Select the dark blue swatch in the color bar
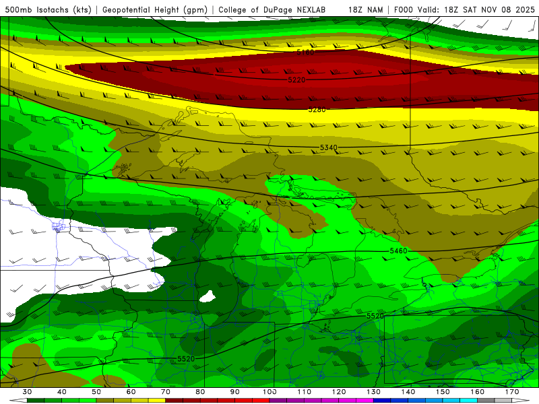Image resolution: width=539 pixels, height=404 pixels. (382, 401)
